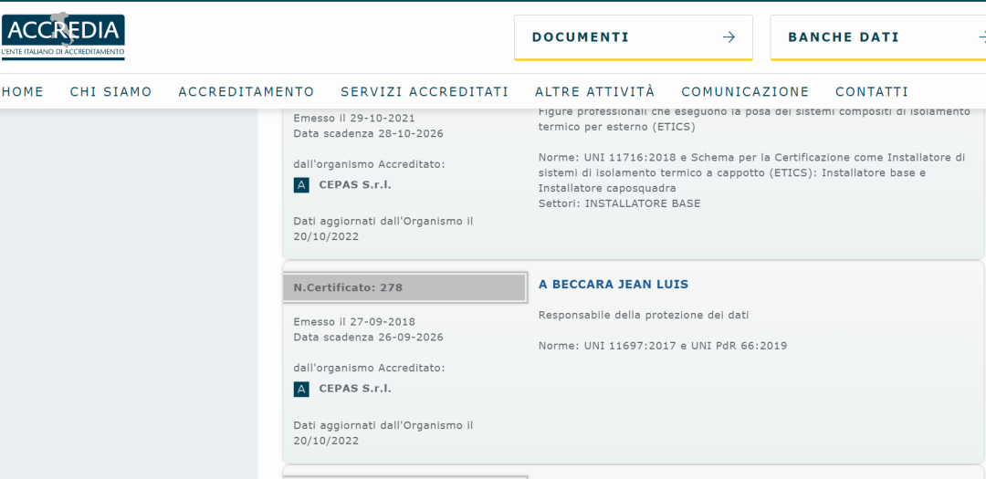The image size is (986, 479).
Task: Click the arrow icon in the Documenti button
Action: pyautogui.click(x=729, y=37)
